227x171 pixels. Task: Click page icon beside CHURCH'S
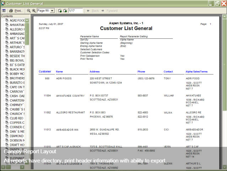click(7, 113)
